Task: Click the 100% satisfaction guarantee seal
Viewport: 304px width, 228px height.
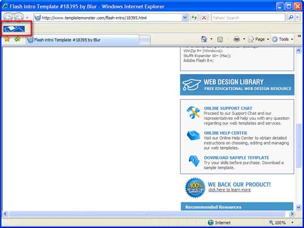Action: pos(195,188)
